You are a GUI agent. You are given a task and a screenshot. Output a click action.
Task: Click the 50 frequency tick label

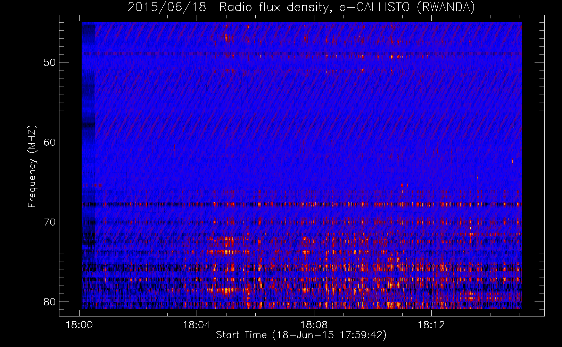(50, 62)
